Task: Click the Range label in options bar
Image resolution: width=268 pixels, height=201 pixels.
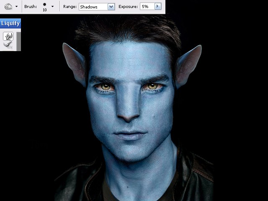Action: (x=70, y=7)
